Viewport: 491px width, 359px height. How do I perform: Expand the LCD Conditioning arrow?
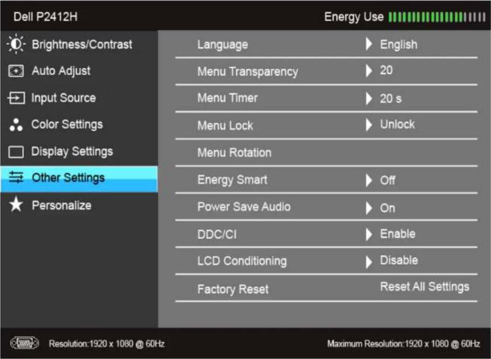(369, 262)
